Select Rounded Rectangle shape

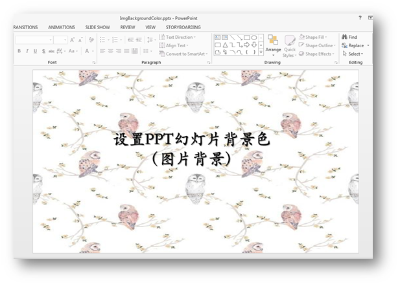(x=218, y=45)
